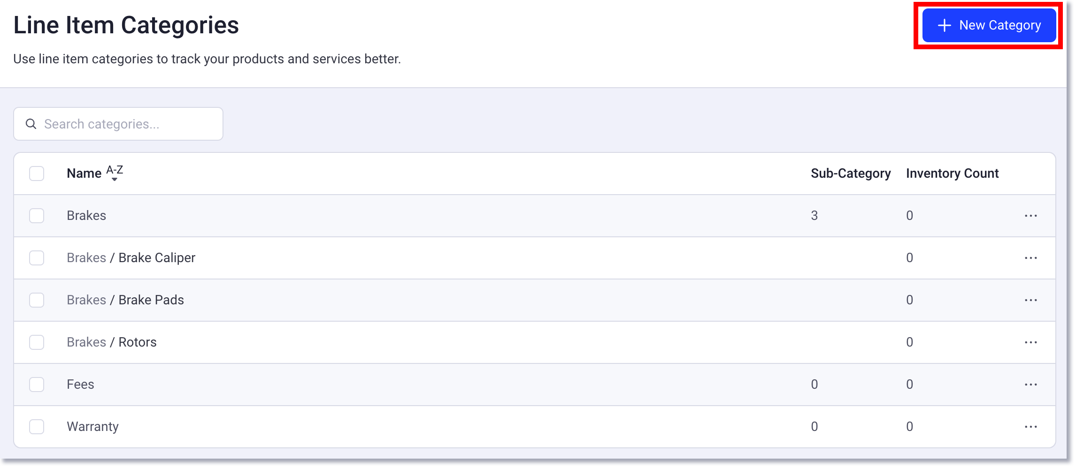Open the actions menu for Brakes / Brake Pads
This screenshot has height=468, width=1076.
click(x=1031, y=300)
